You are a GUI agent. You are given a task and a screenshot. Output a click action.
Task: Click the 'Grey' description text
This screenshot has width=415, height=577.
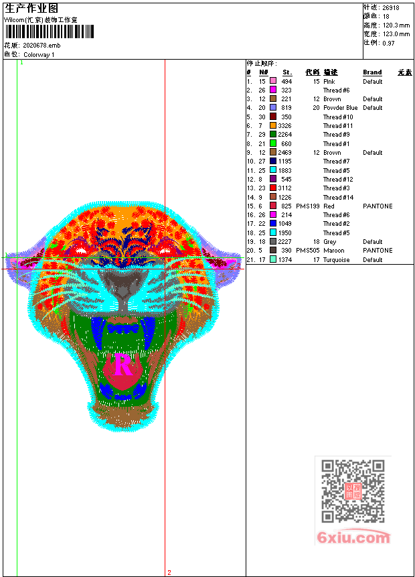click(x=330, y=242)
